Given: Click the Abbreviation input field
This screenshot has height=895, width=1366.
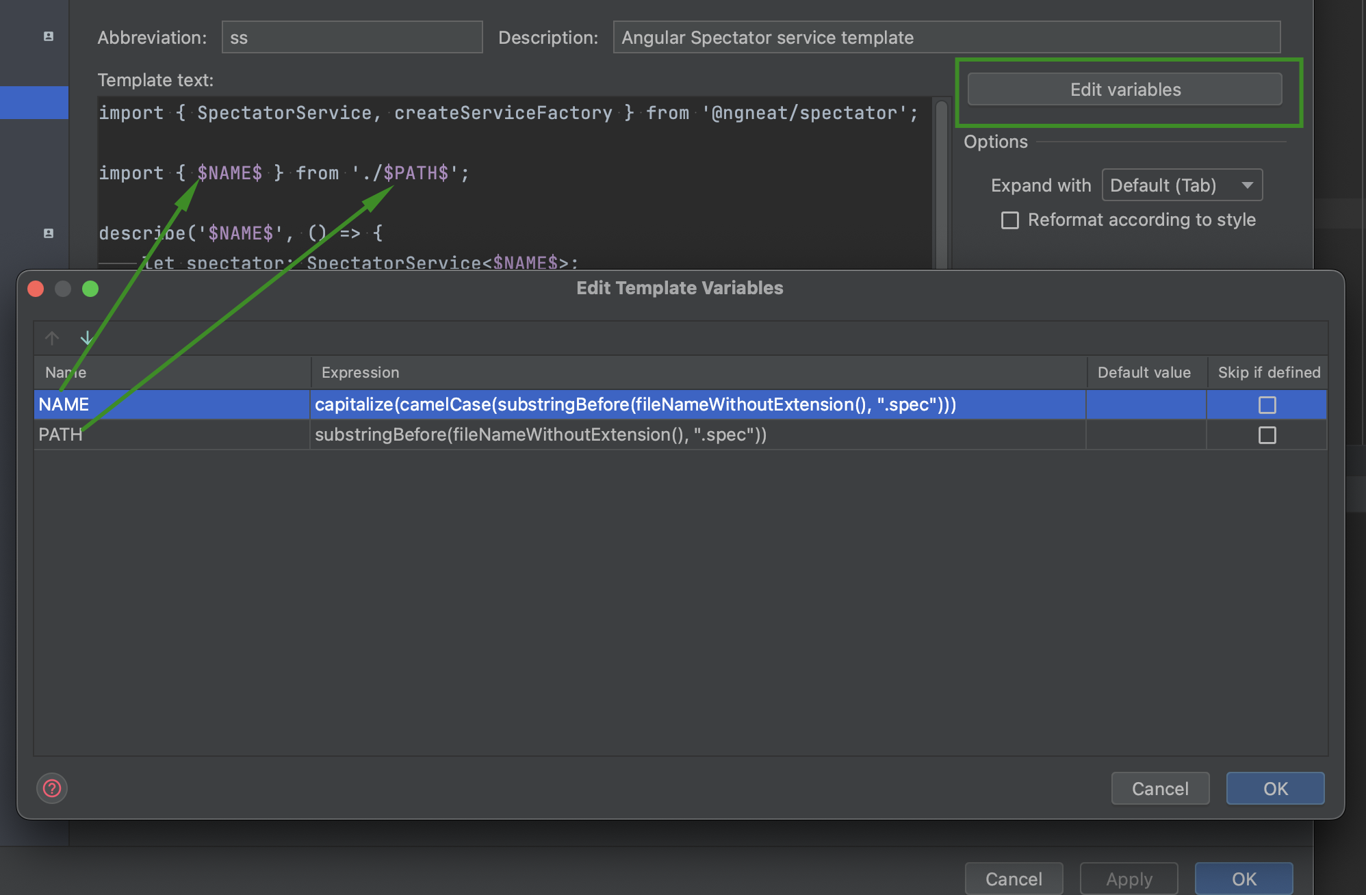Looking at the screenshot, I should (x=352, y=38).
